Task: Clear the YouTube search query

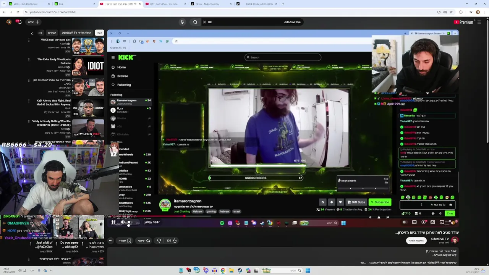Action: tap(204, 22)
